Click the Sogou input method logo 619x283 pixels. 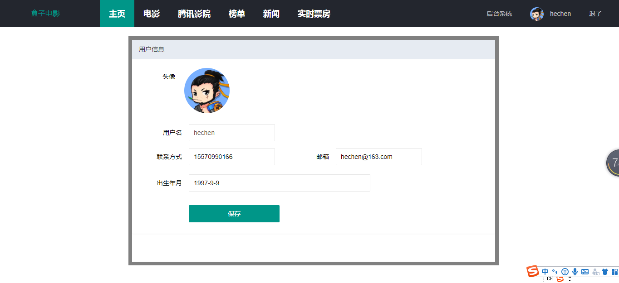pos(533,271)
